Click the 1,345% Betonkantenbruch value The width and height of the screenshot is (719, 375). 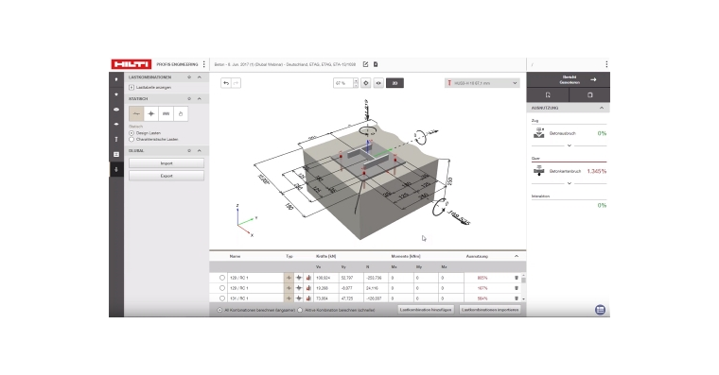coord(597,171)
